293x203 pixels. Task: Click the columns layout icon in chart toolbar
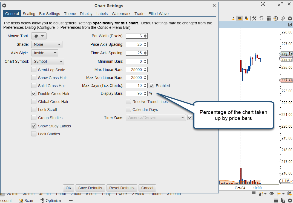click(x=269, y=18)
